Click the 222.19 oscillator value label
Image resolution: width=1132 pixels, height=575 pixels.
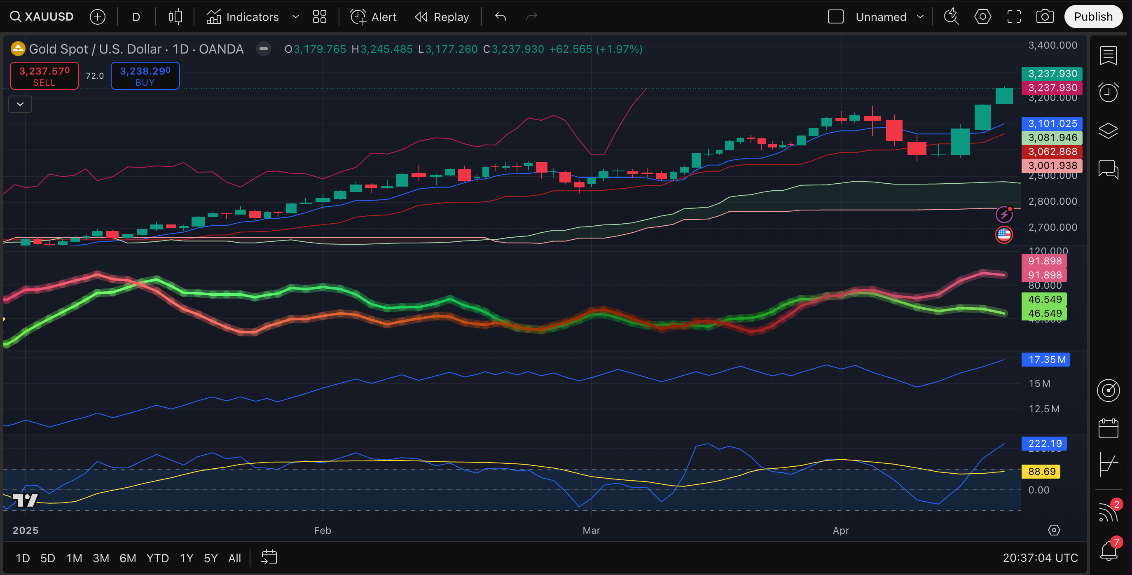pos(1044,444)
